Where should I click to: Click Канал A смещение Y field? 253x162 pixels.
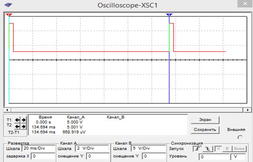click(x=98, y=156)
